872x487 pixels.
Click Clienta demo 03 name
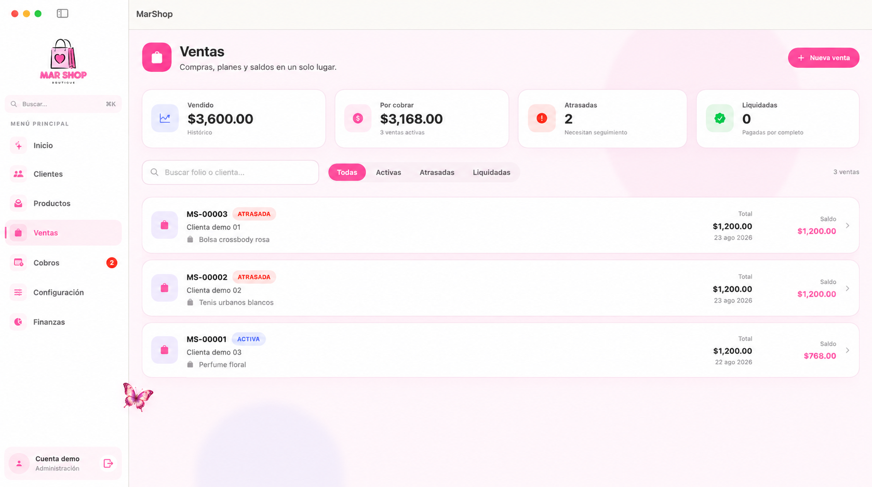click(214, 352)
